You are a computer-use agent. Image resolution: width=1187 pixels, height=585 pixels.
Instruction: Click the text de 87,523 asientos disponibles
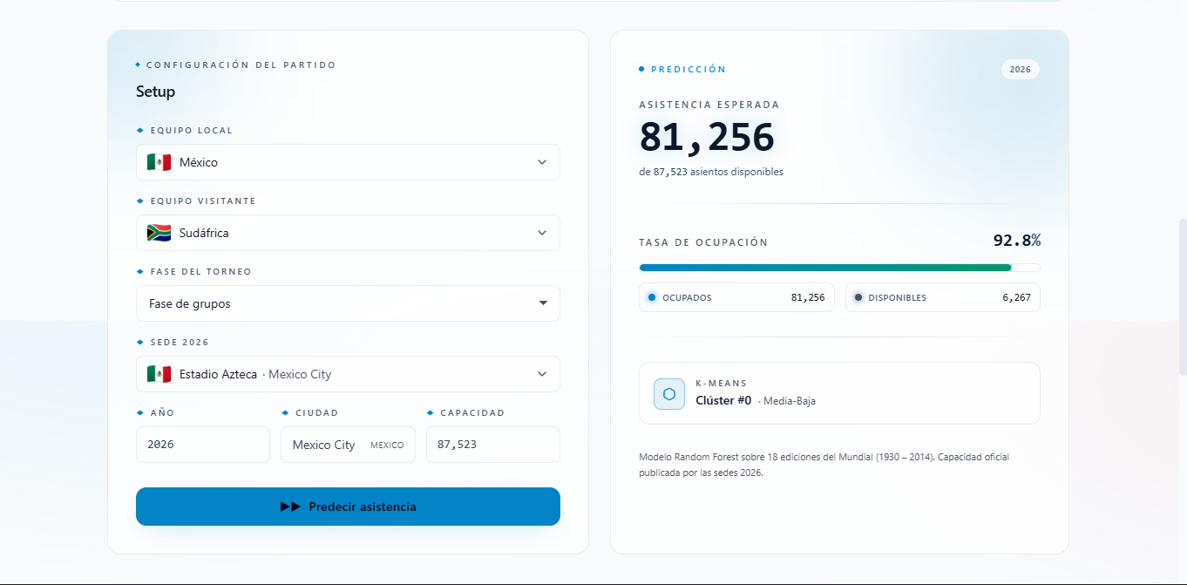[x=711, y=172]
